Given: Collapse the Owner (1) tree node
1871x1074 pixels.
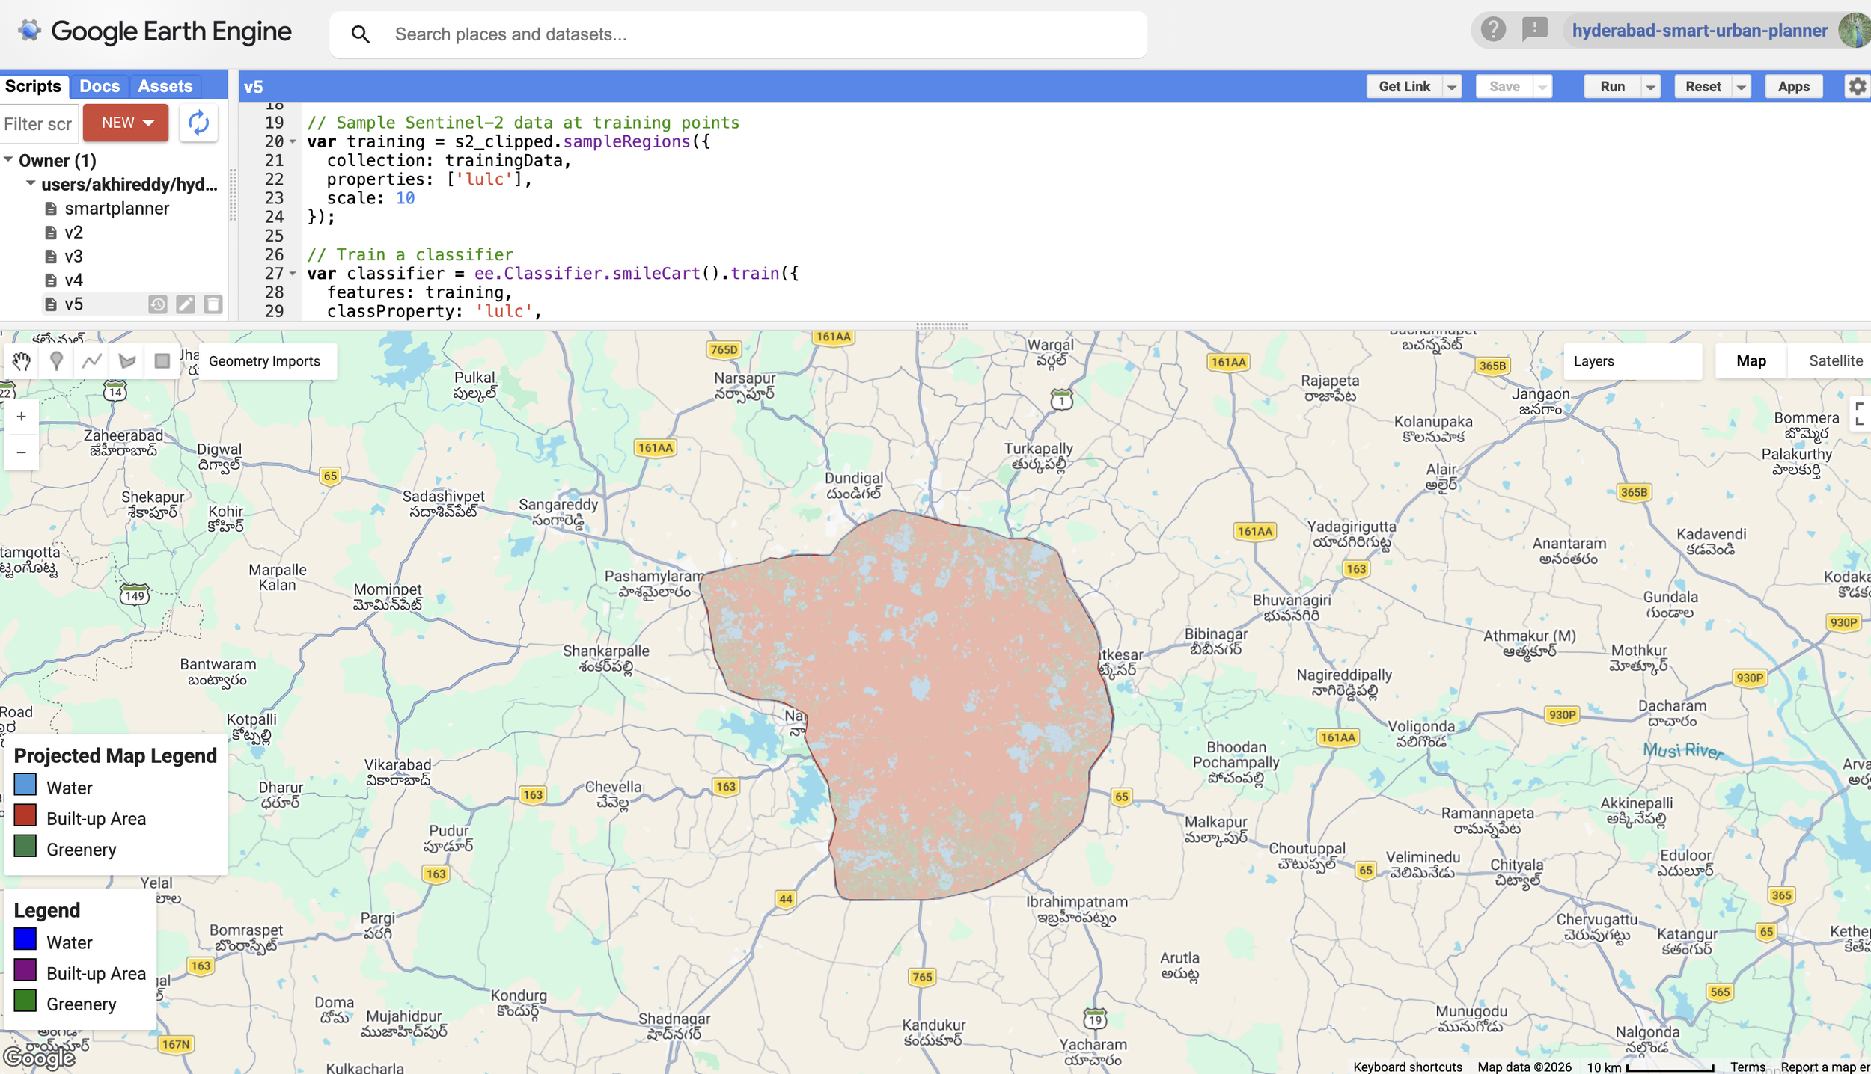Looking at the screenshot, I should pyautogui.click(x=8, y=160).
